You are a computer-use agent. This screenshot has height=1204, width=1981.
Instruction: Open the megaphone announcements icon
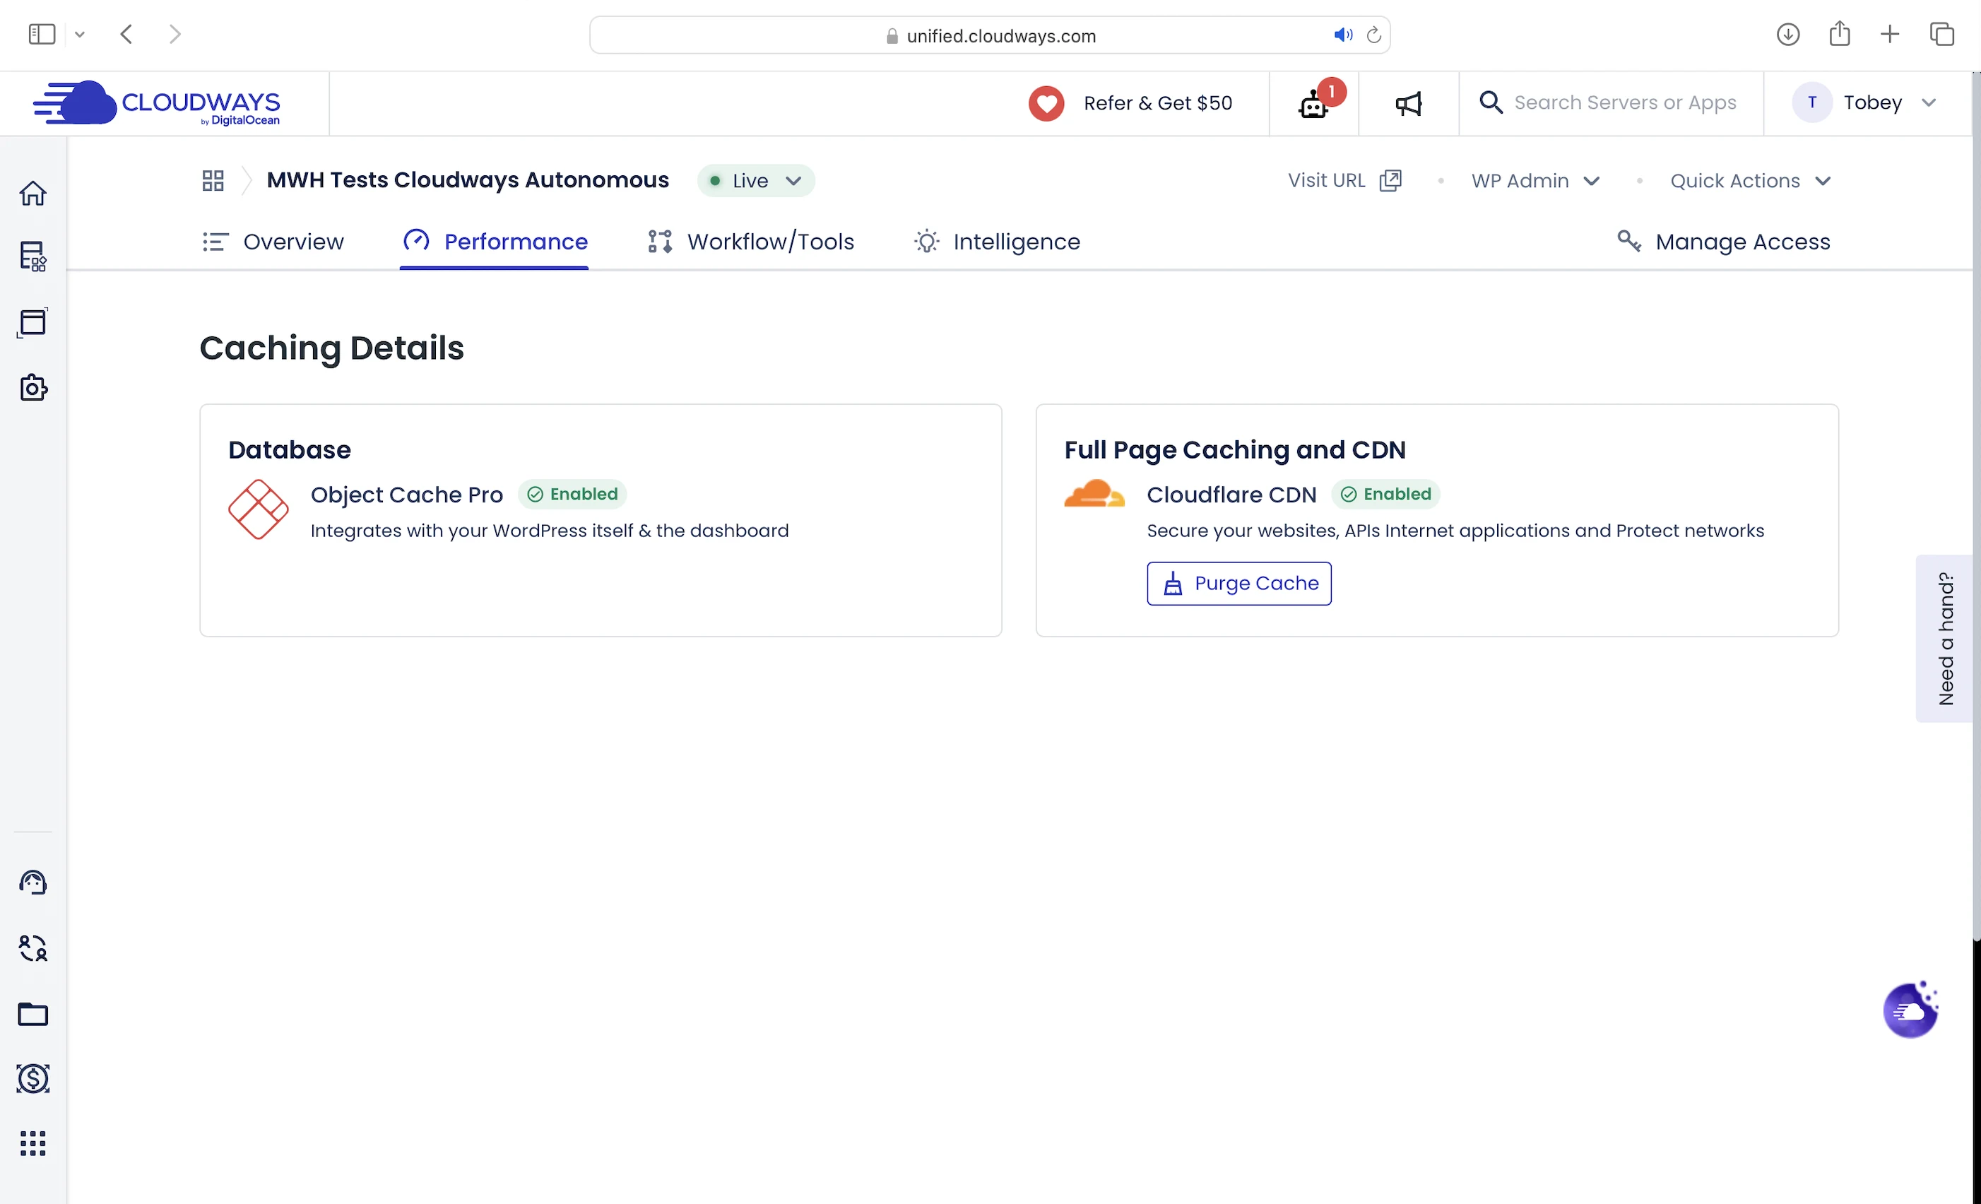pyautogui.click(x=1409, y=104)
